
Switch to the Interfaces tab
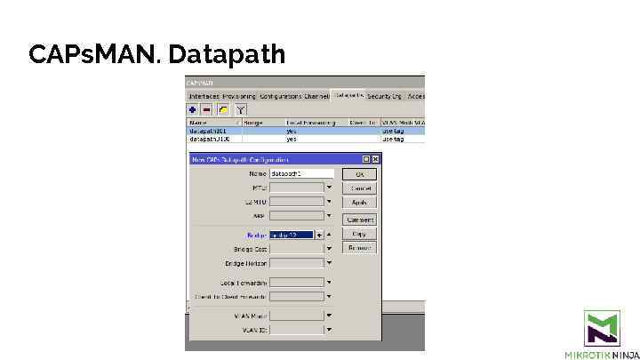(x=204, y=96)
